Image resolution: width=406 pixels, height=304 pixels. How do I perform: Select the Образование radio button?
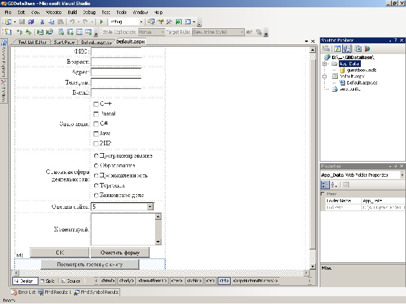click(96, 166)
